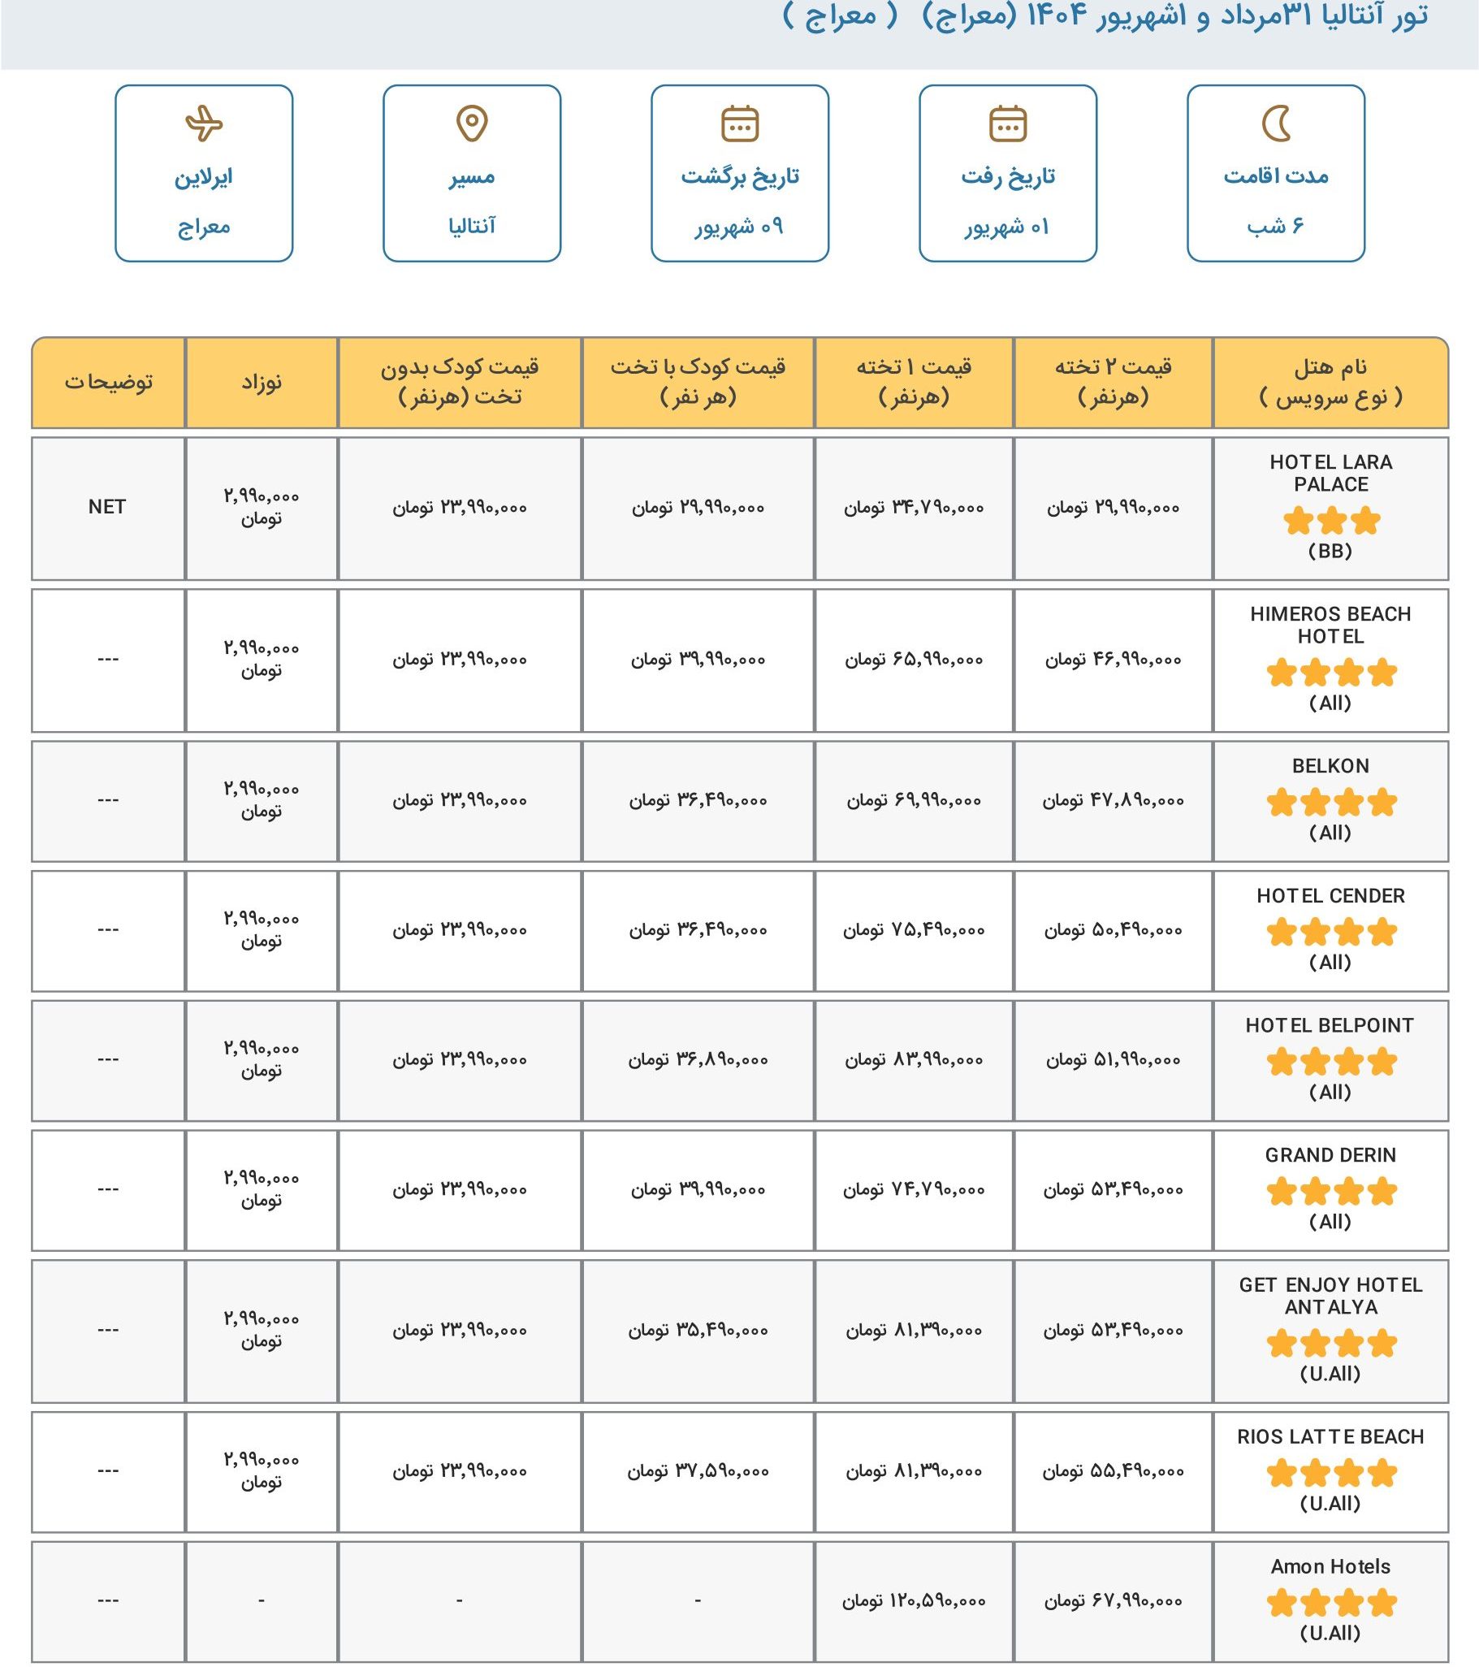Click the HOTEL BELPOINT hotel name

tap(1330, 1025)
